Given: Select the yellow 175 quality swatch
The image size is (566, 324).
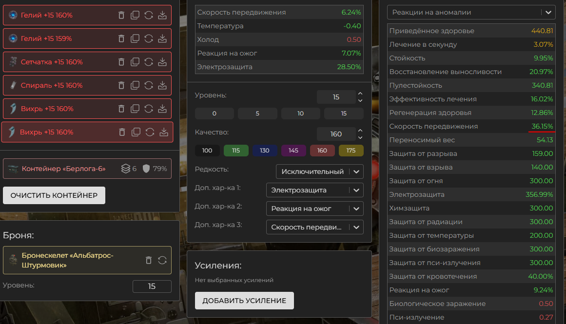Looking at the screenshot, I should 351,151.
